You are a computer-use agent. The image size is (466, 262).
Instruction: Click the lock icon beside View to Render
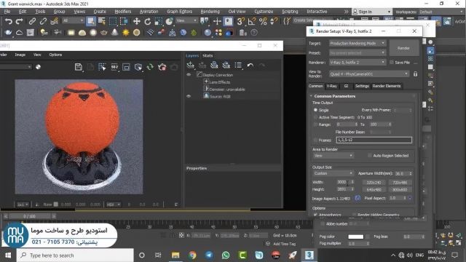(x=416, y=74)
